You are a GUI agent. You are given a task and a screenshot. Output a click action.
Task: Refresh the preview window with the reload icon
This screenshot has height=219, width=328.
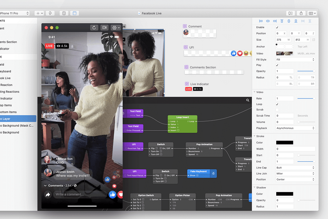(94, 27)
